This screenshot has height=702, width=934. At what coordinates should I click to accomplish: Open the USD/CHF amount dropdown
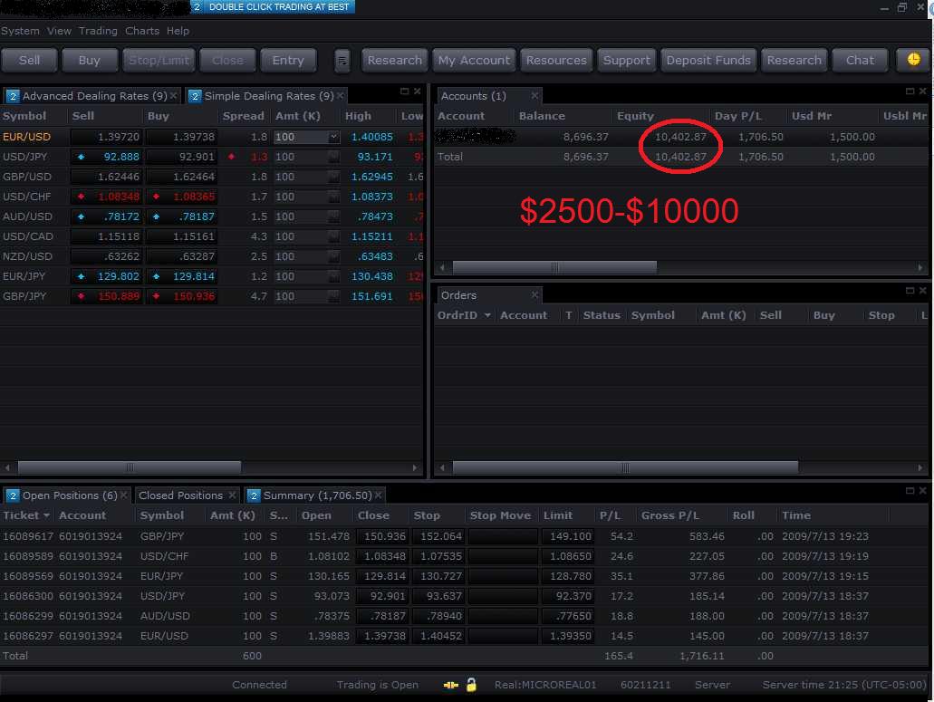point(333,197)
